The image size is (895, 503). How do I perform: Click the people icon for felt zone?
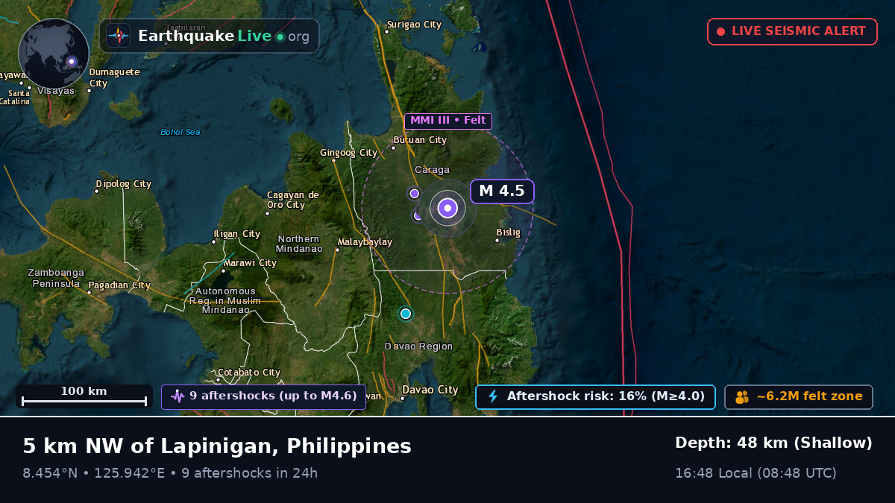tap(742, 397)
